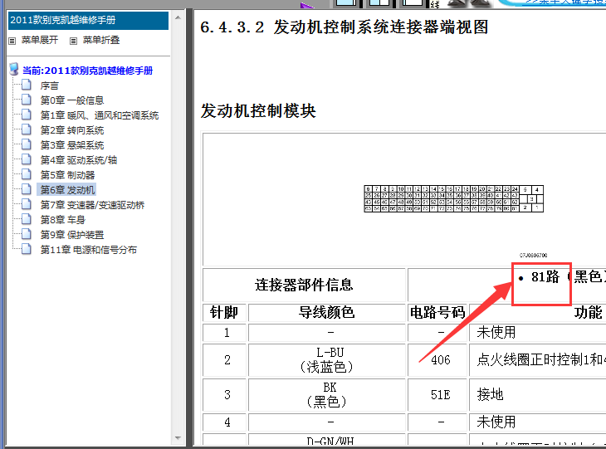Select 第3章 悬架系统 in the tree

coord(72,145)
